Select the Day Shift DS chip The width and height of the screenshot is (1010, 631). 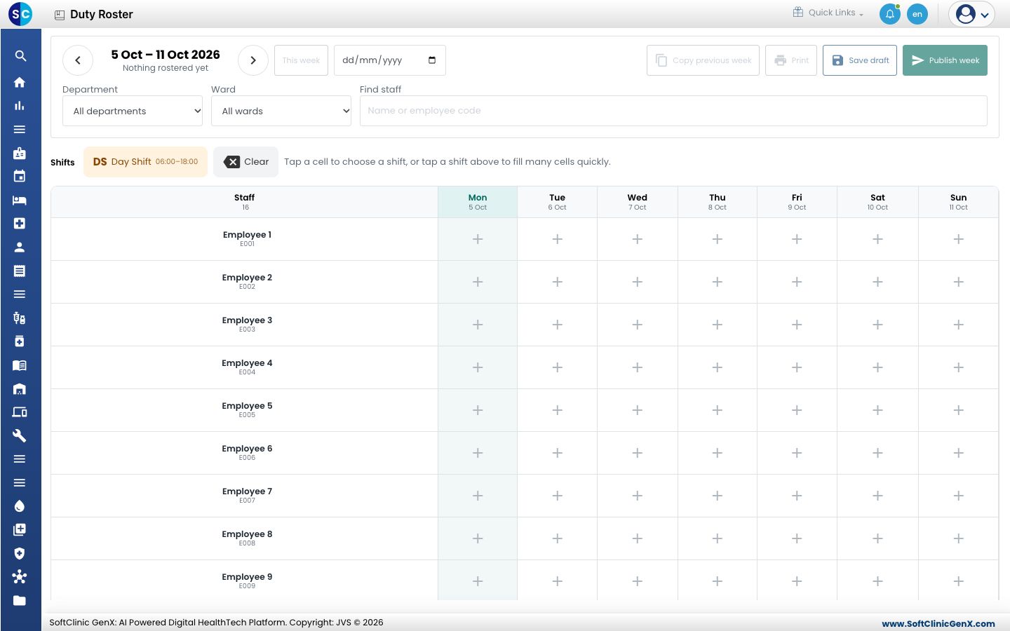(x=146, y=162)
